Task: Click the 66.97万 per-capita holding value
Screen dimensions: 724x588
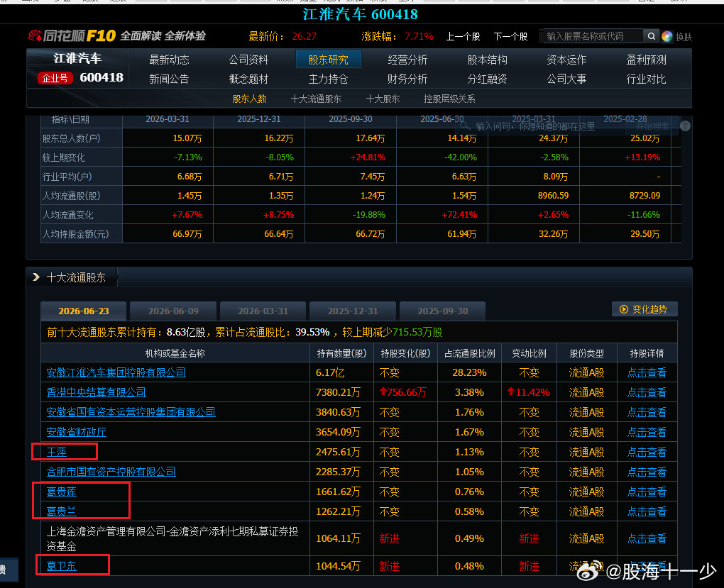Action: [187, 234]
